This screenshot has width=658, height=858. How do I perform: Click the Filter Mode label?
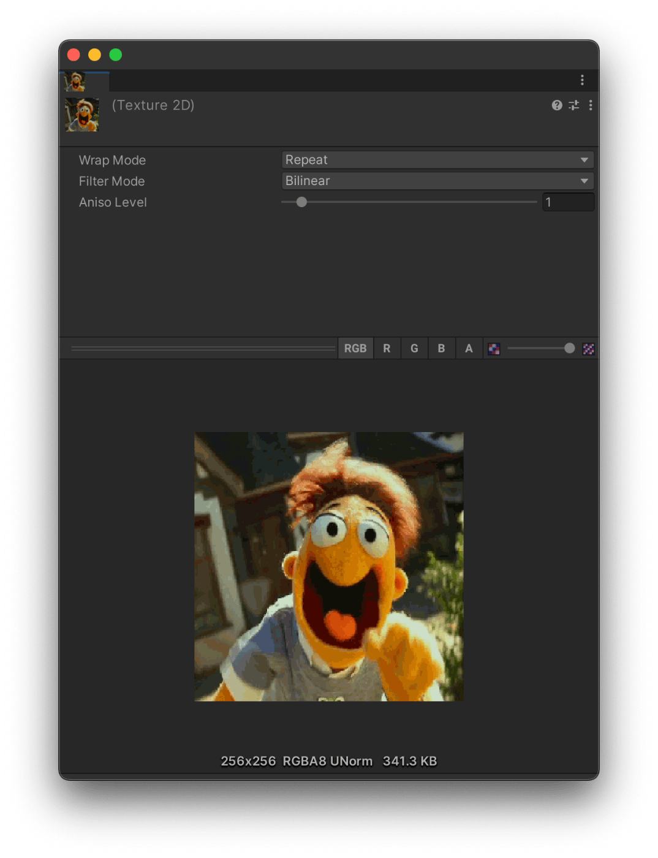(112, 181)
